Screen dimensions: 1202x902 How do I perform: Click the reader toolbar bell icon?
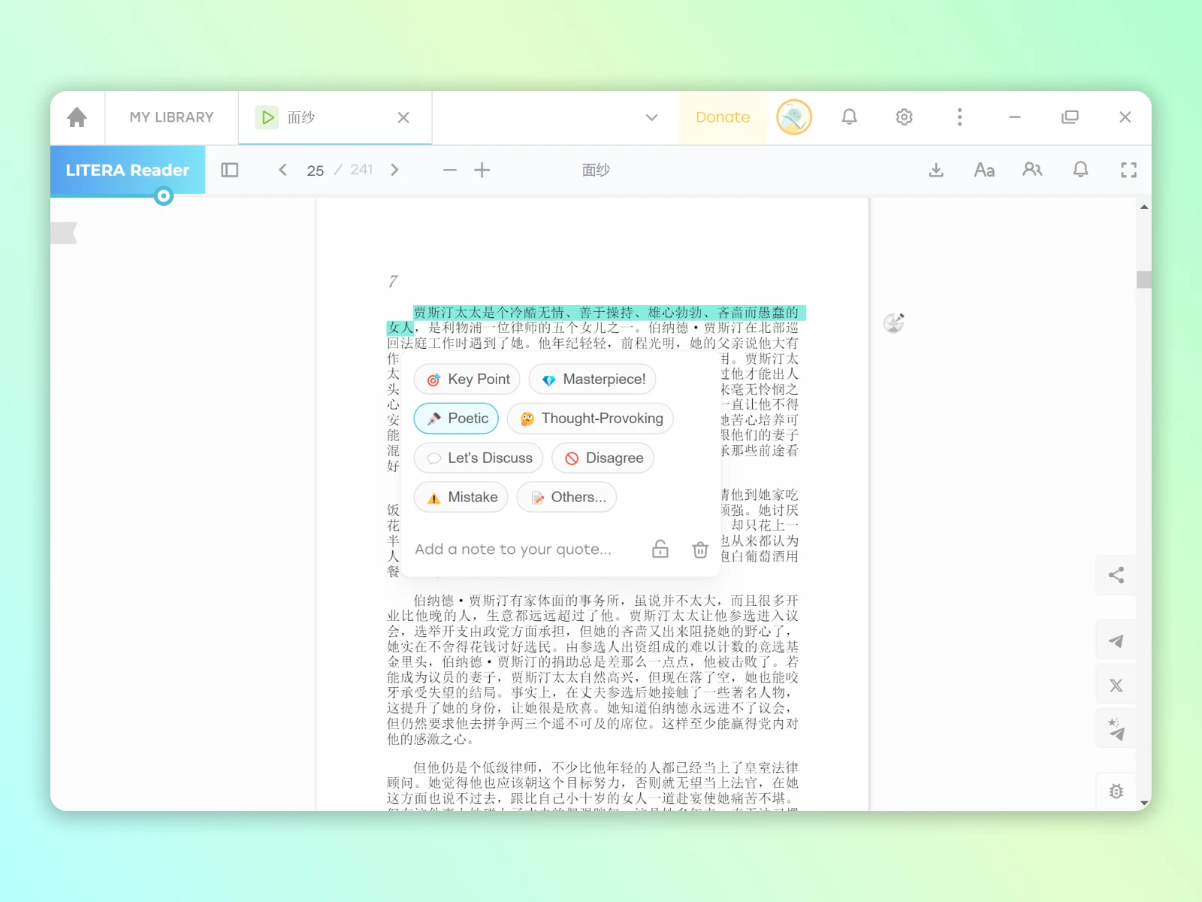1080,170
